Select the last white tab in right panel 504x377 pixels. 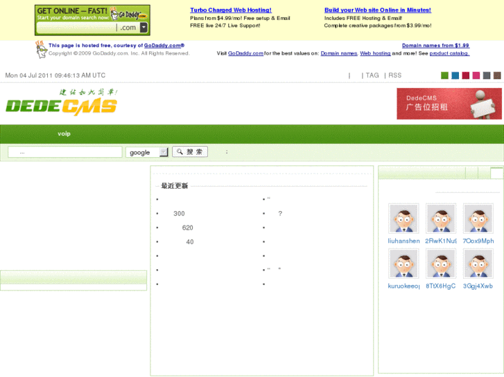coord(497,173)
